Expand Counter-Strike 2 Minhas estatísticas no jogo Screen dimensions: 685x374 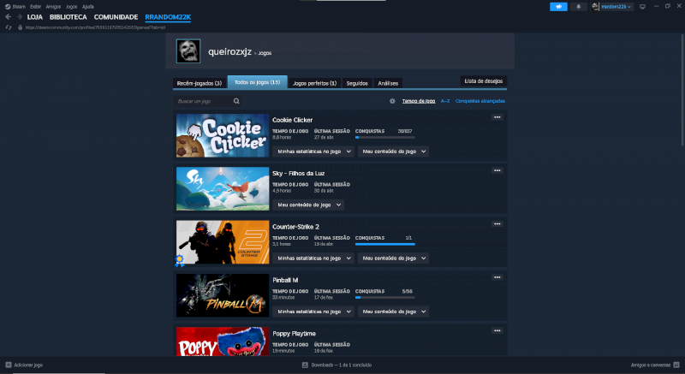point(313,258)
